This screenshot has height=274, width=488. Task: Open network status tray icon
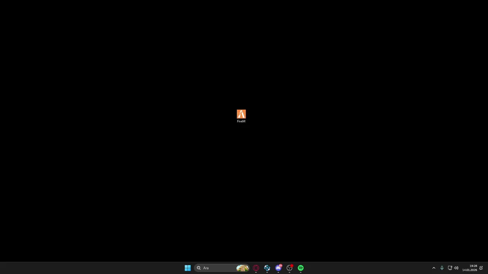450,268
